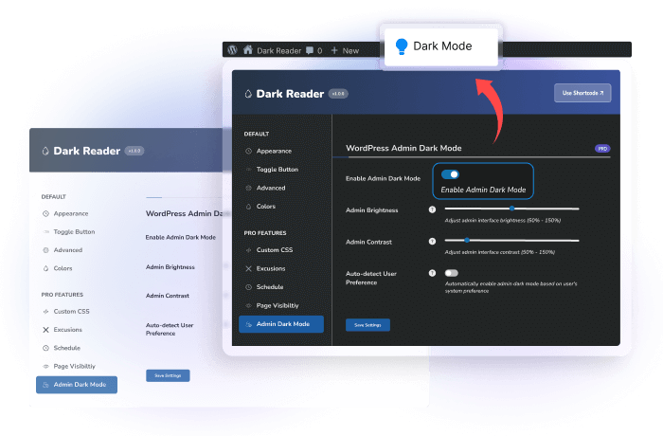663x436 pixels.
Task: Click the Page Visibility eye icon in the dark sidebar
Action: (x=248, y=305)
